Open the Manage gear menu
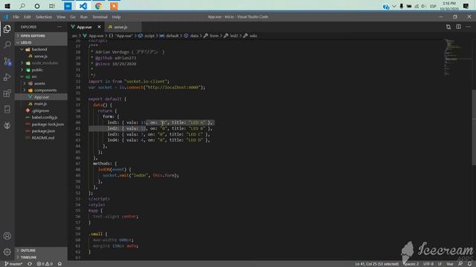The image size is (476, 267). tap(7, 251)
